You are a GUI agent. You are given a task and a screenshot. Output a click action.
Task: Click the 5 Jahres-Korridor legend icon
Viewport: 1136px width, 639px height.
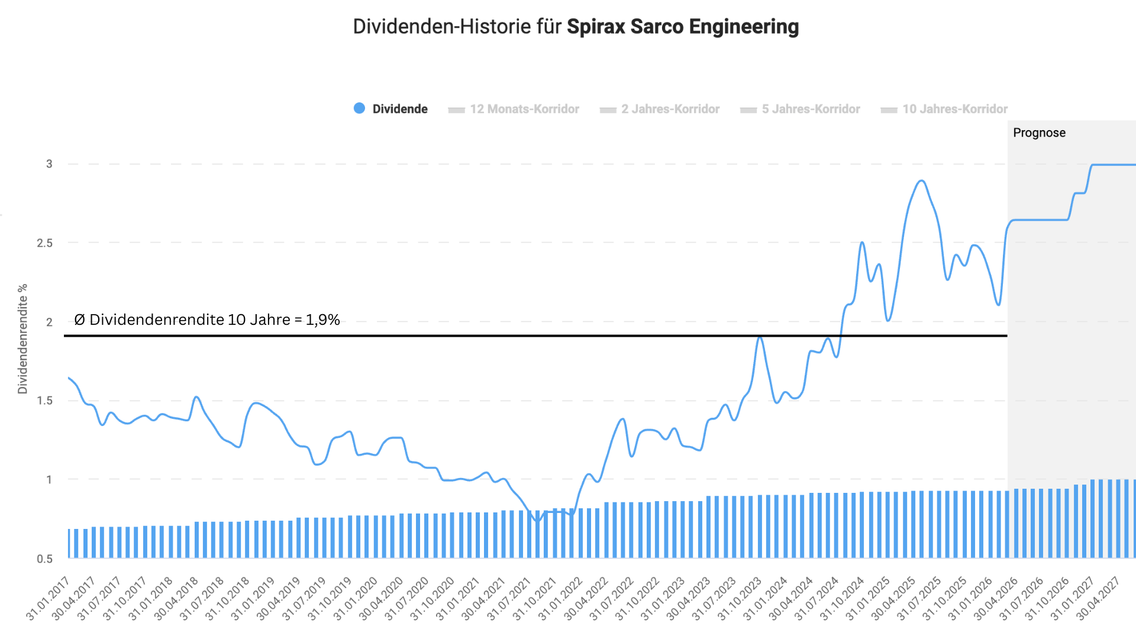pos(748,109)
